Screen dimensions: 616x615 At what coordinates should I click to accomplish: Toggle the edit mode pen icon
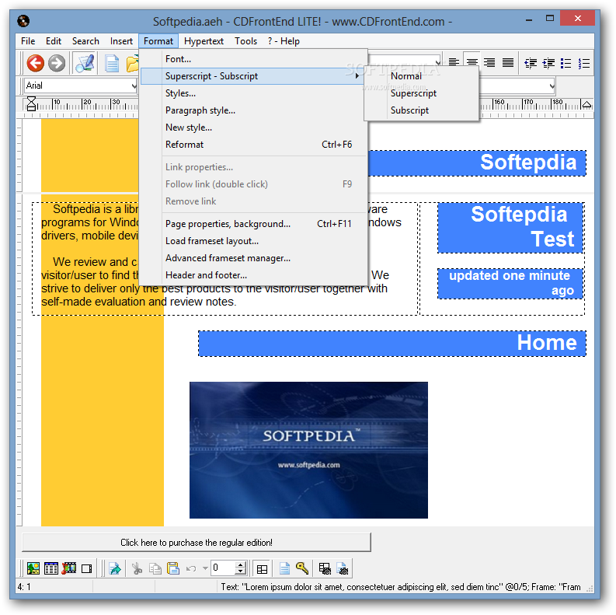(85, 63)
